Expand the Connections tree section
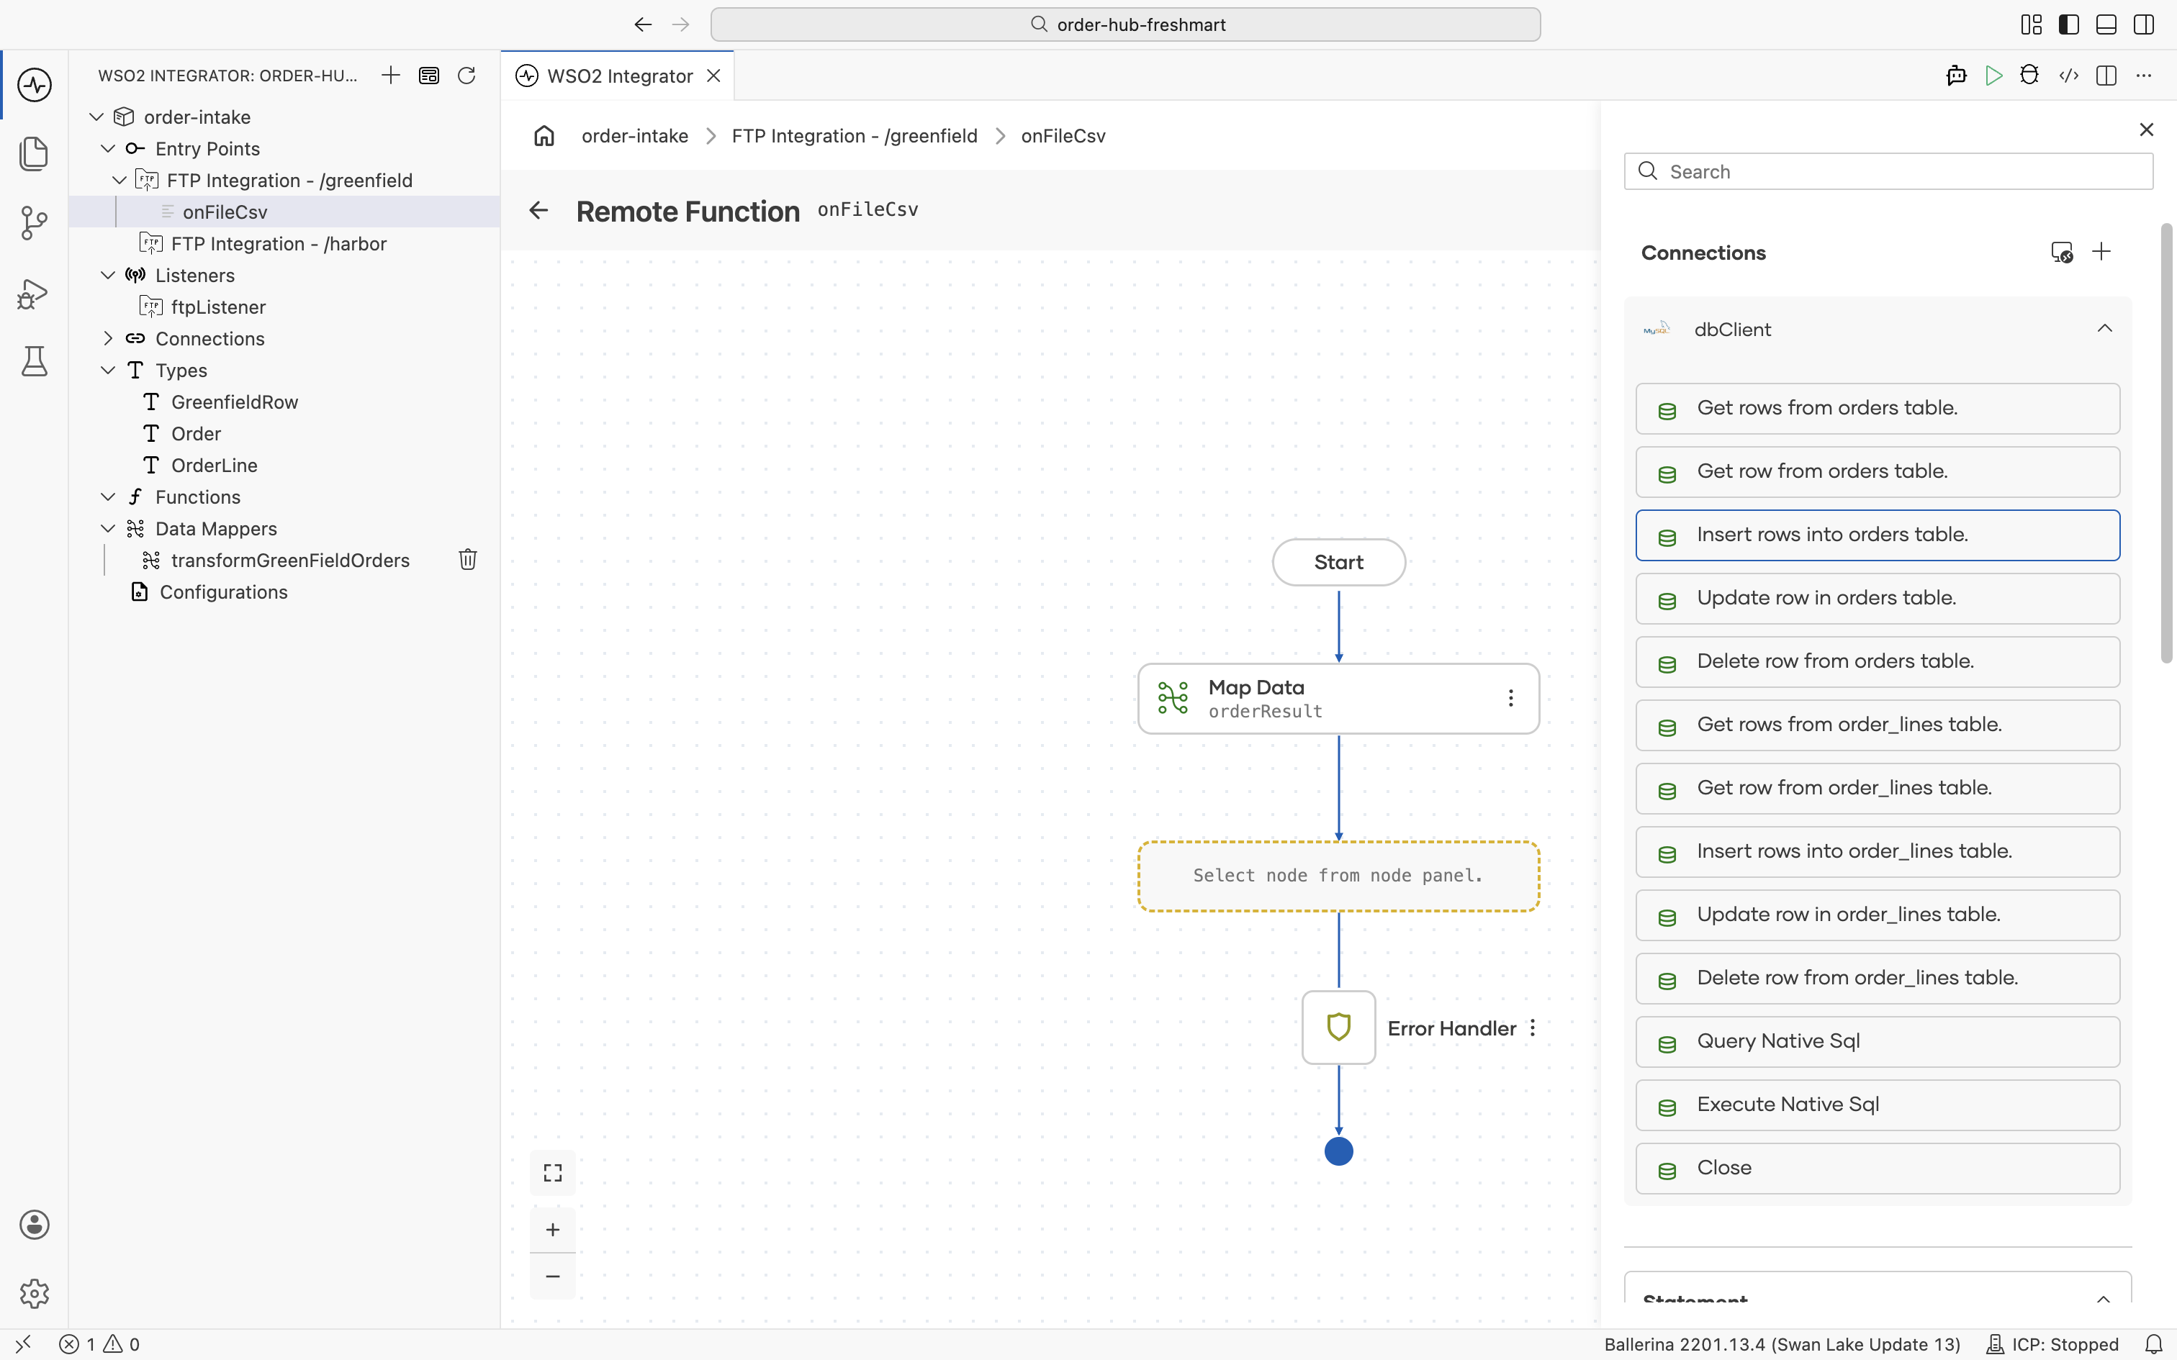 pos(108,338)
